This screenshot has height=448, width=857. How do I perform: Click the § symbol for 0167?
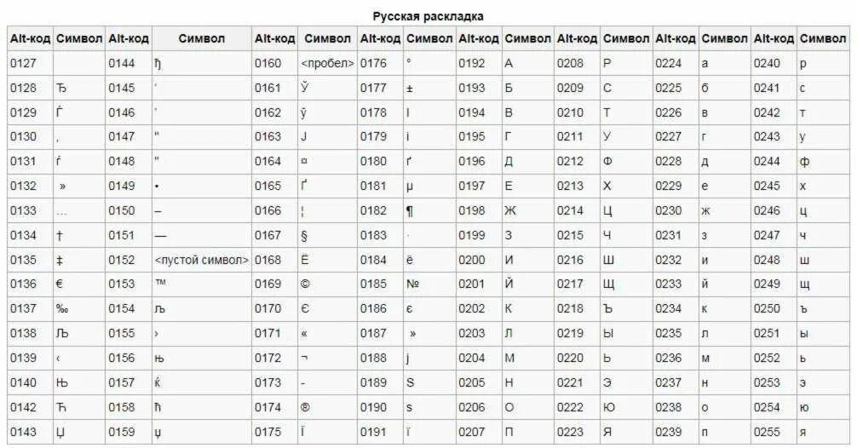(x=304, y=235)
